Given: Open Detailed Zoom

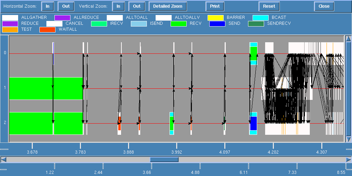Looking at the screenshot, I should click(168, 6).
